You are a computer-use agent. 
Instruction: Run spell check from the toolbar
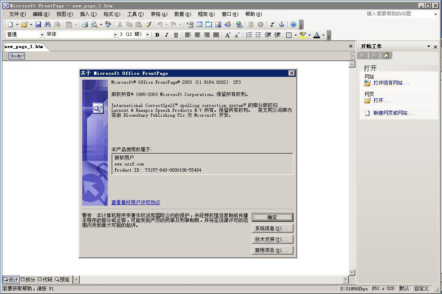[x=108, y=24]
